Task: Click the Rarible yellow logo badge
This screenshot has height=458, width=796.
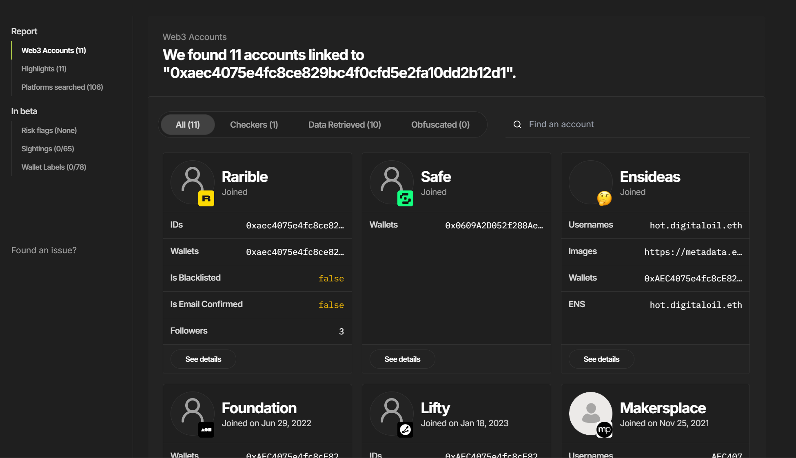Action: click(x=206, y=199)
